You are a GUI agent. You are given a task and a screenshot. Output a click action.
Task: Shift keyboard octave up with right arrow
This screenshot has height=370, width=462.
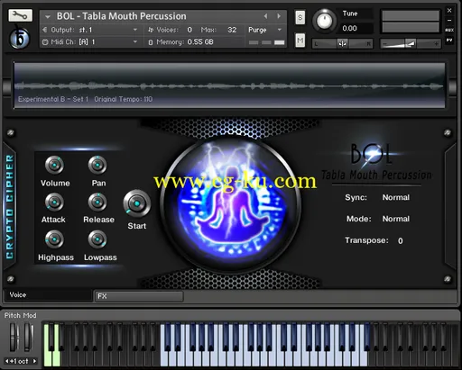tap(34, 361)
